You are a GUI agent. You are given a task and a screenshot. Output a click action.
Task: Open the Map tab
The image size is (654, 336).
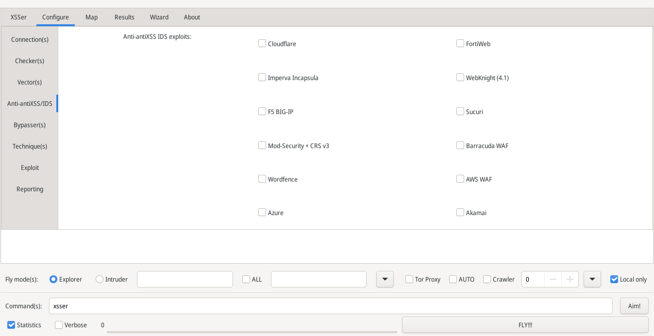click(x=91, y=17)
